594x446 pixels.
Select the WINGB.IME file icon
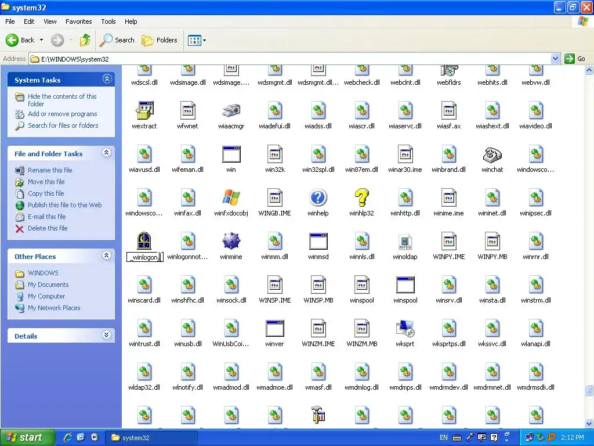pos(274,197)
